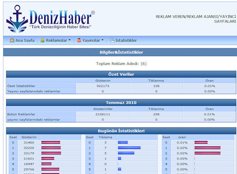Click the red bar next to 33179
This screenshot has width=237, height=174.
tap(51, 153)
